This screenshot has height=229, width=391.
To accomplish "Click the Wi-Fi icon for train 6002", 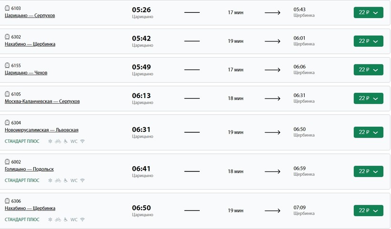I will pos(82,180).
